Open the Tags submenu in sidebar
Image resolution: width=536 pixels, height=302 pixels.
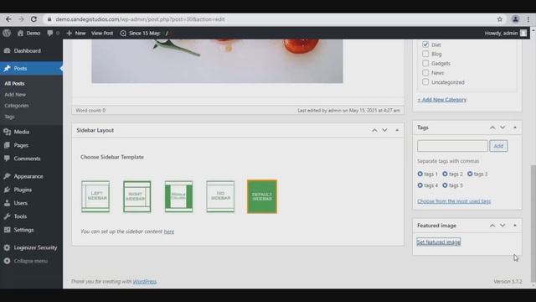(9, 117)
